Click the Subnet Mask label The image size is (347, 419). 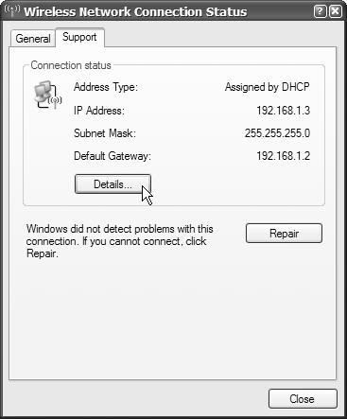tap(105, 133)
